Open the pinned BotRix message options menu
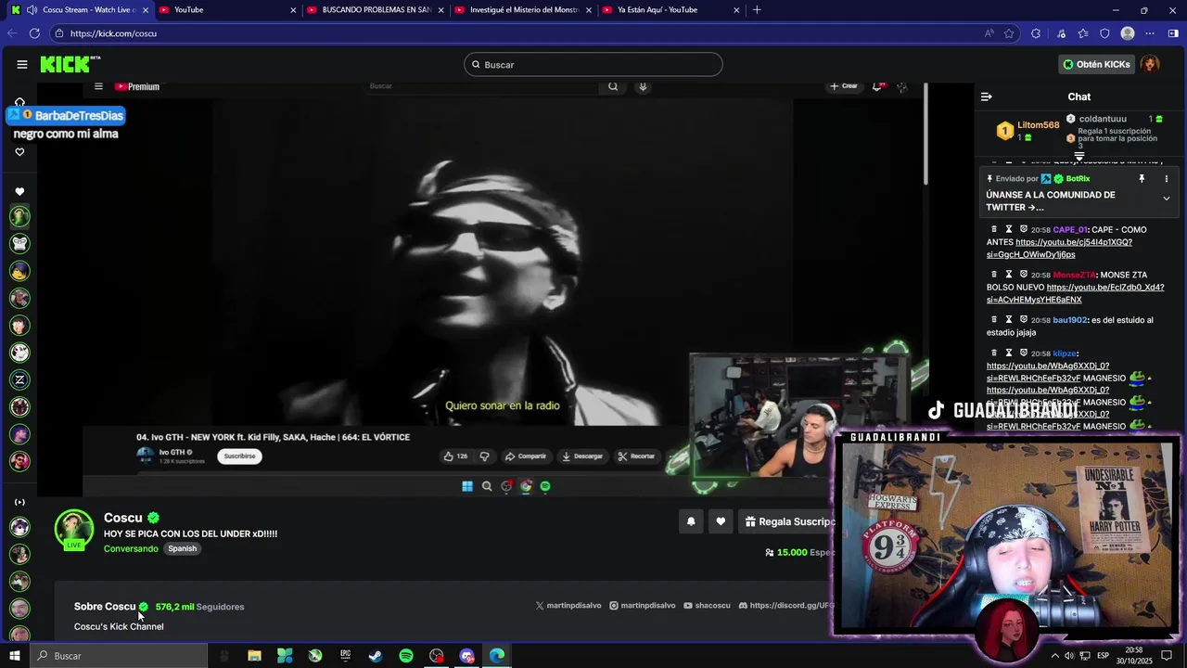 (x=1167, y=179)
